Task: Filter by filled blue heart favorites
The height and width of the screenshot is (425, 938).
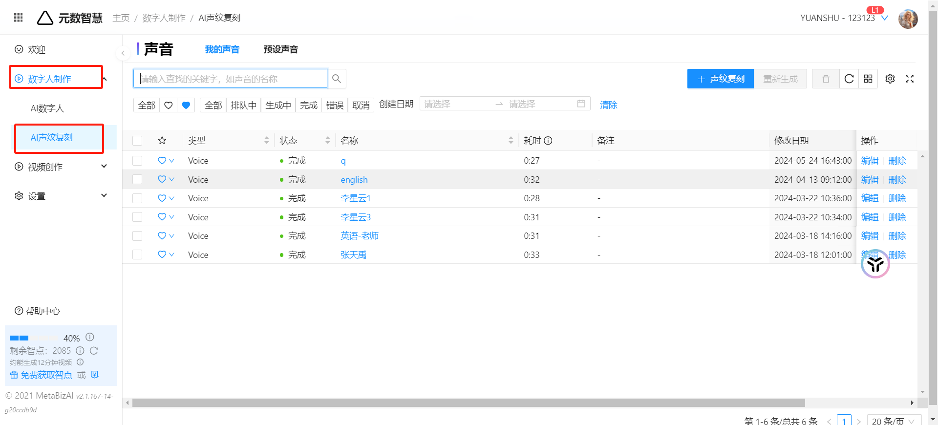Action: coord(186,105)
